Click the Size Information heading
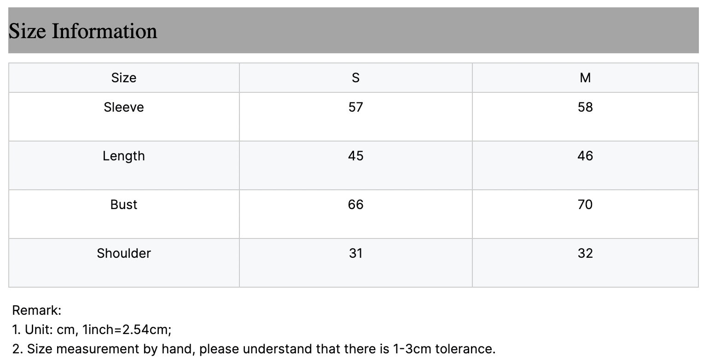This screenshot has width=721, height=363. coord(83,31)
